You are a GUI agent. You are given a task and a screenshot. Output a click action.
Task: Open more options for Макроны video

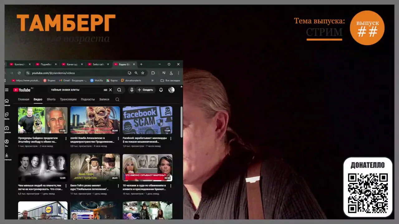(x=171, y=186)
